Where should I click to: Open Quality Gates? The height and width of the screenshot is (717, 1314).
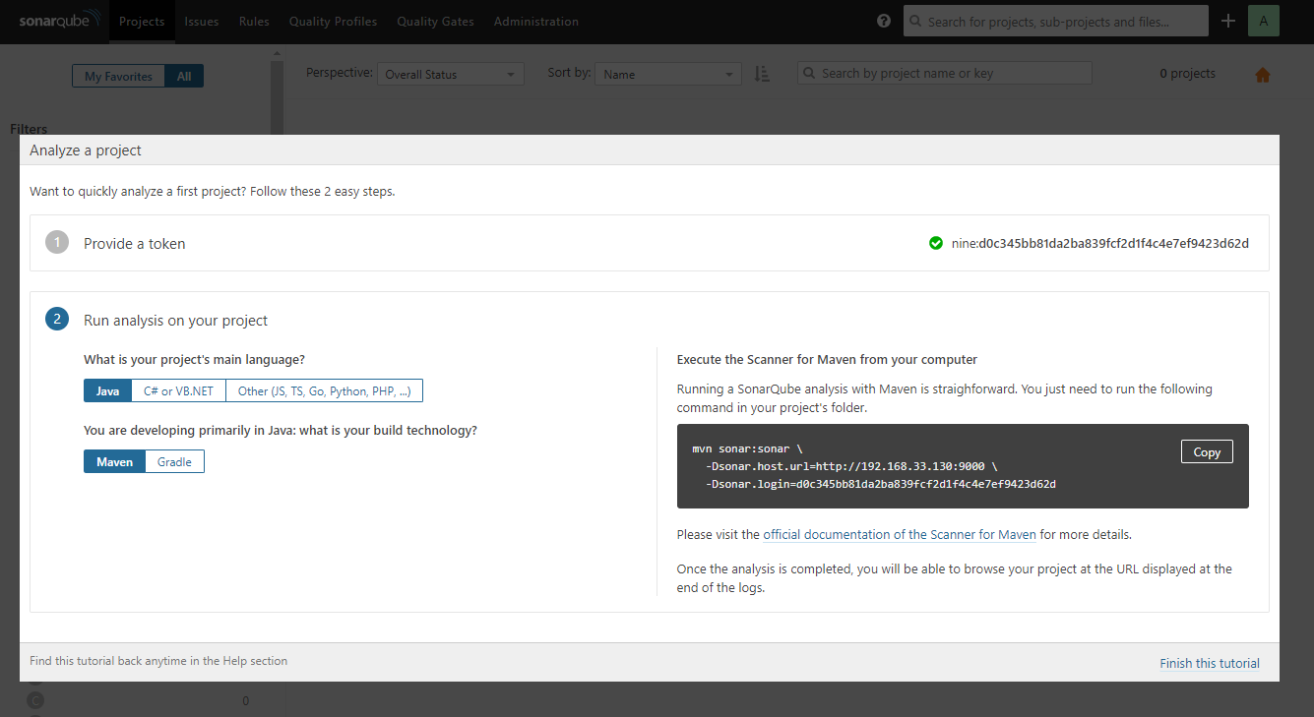(x=435, y=21)
